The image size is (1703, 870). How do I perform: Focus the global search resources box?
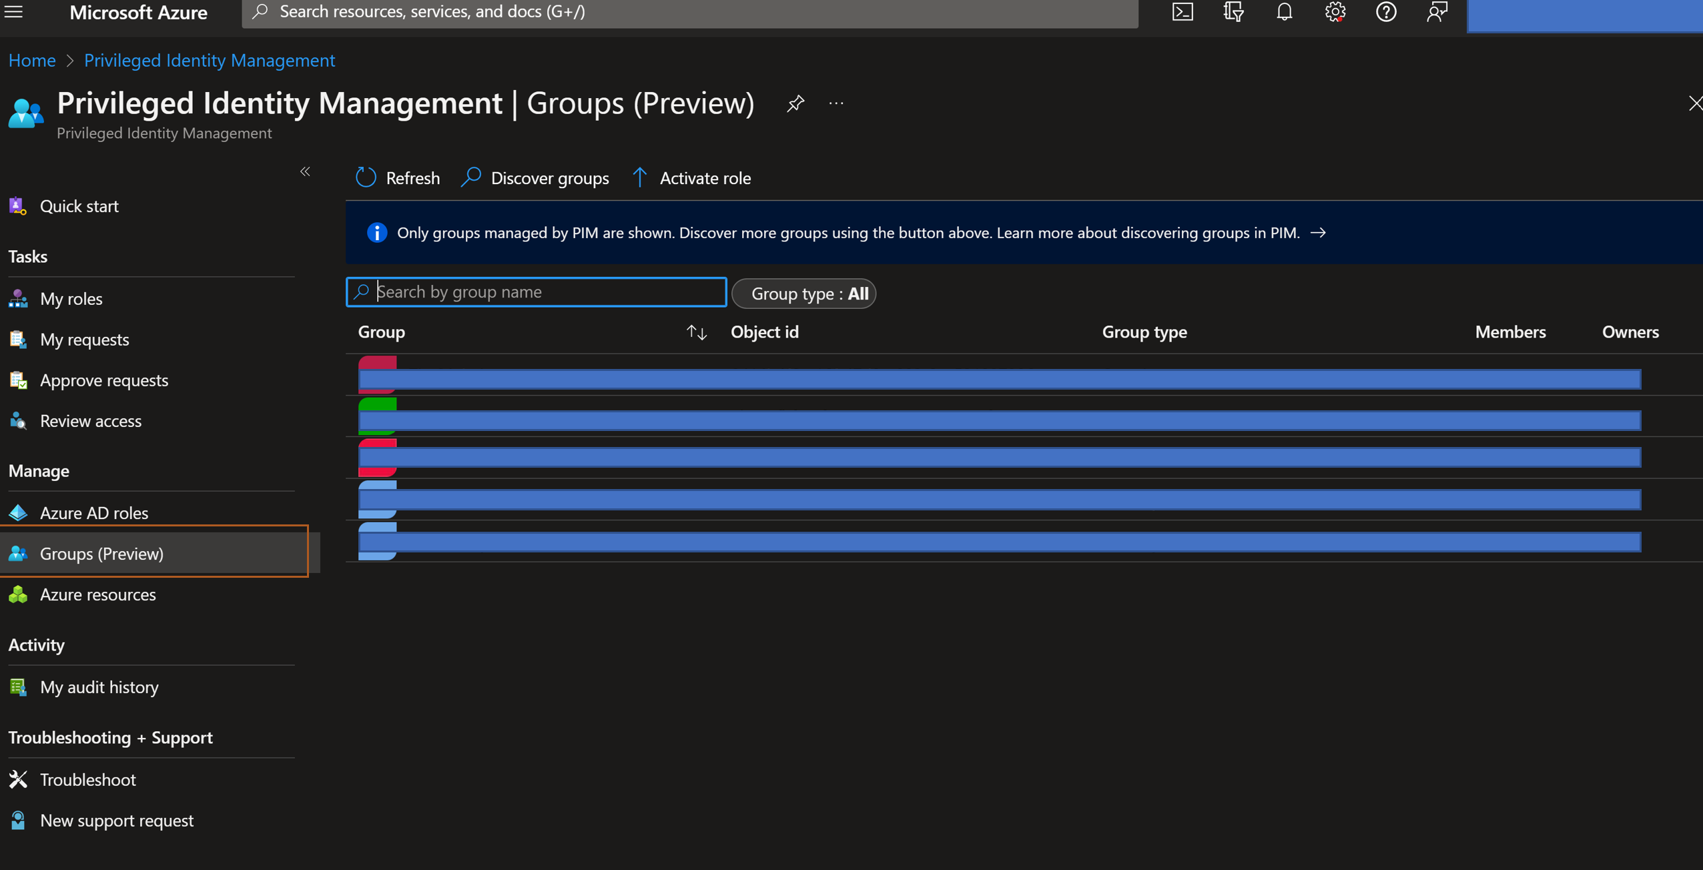point(690,12)
